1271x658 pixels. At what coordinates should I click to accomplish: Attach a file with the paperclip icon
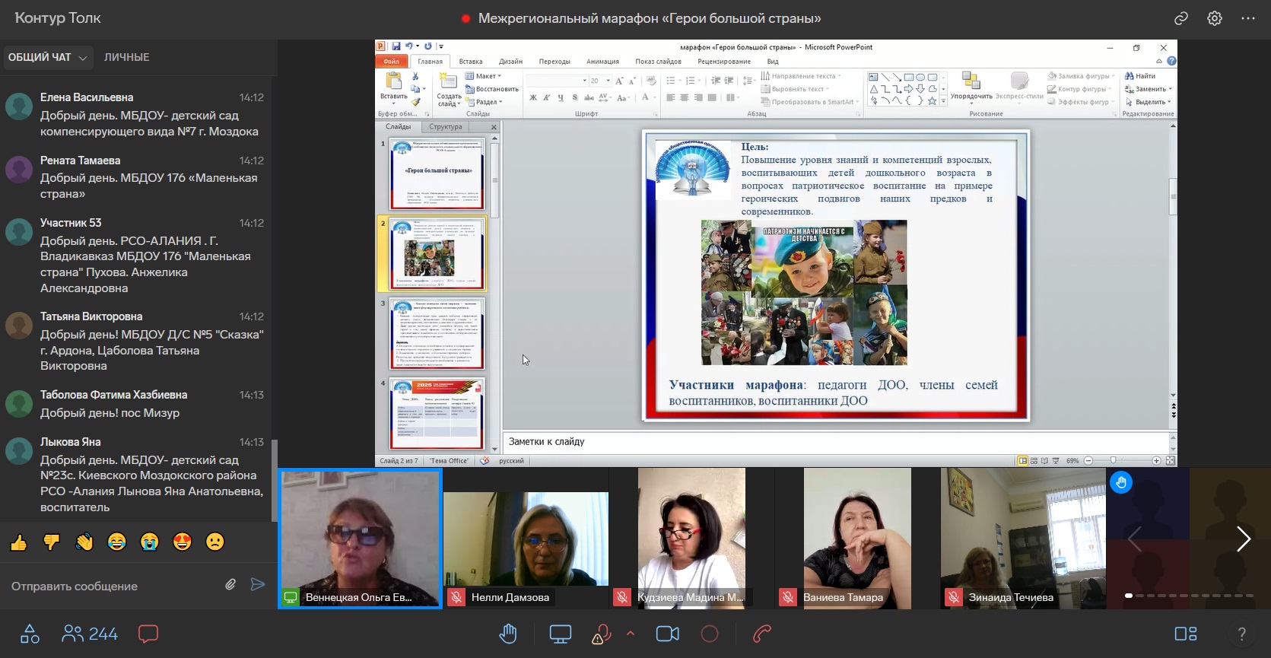pos(230,584)
